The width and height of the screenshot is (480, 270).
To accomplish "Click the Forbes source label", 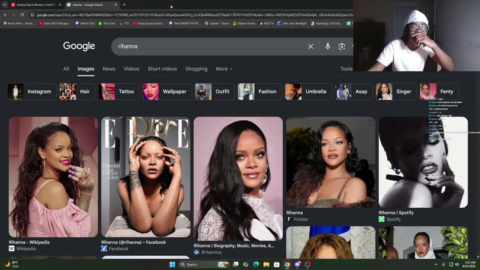I will 301,219.
